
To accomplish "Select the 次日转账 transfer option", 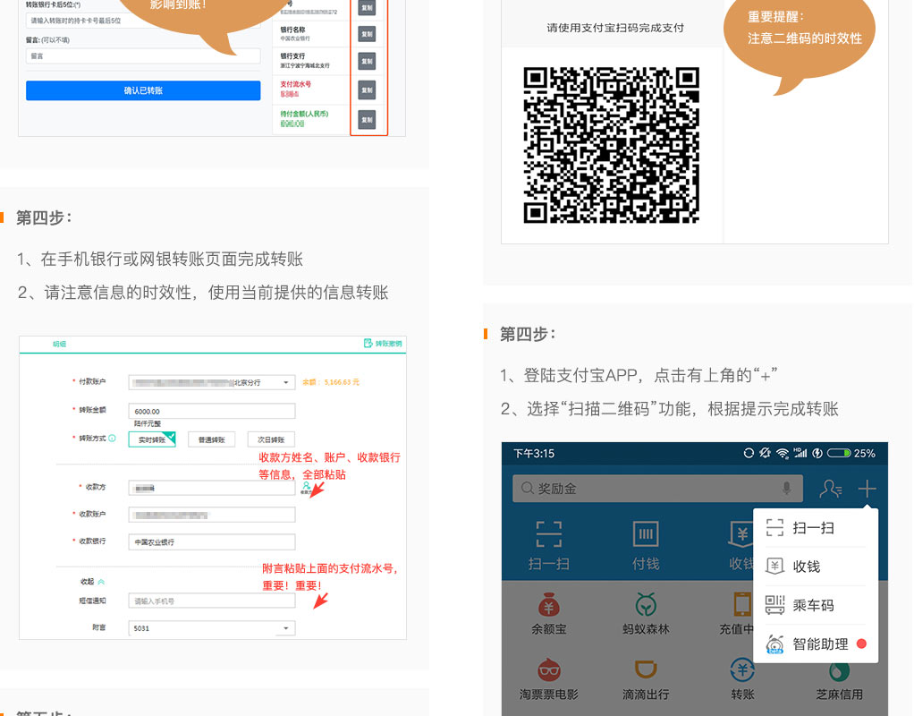I will (x=271, y=439).
